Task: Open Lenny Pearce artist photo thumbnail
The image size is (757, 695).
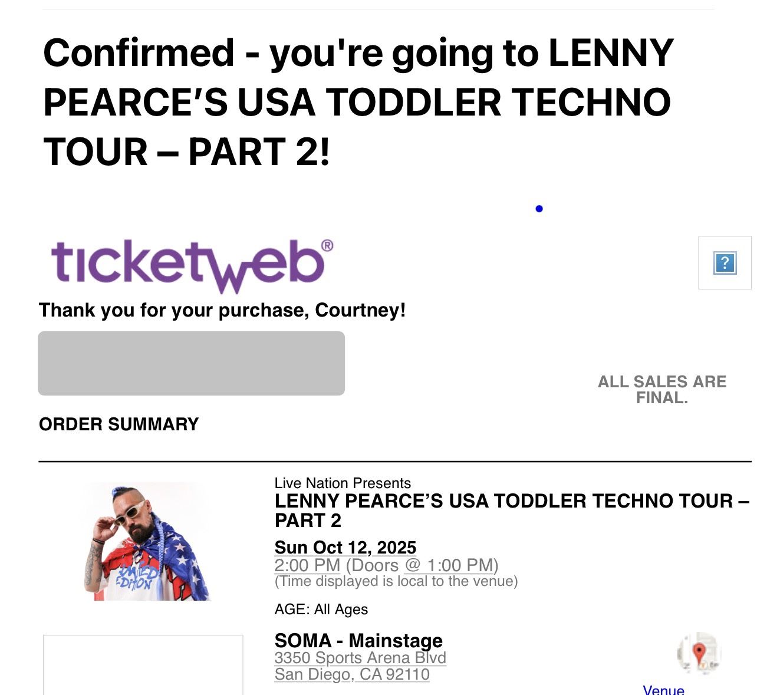Action: (147, 541)
